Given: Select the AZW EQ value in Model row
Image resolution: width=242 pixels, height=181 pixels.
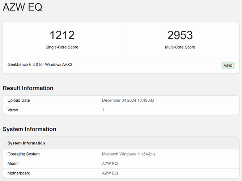Looking at the screenshot, I should 110,164.
